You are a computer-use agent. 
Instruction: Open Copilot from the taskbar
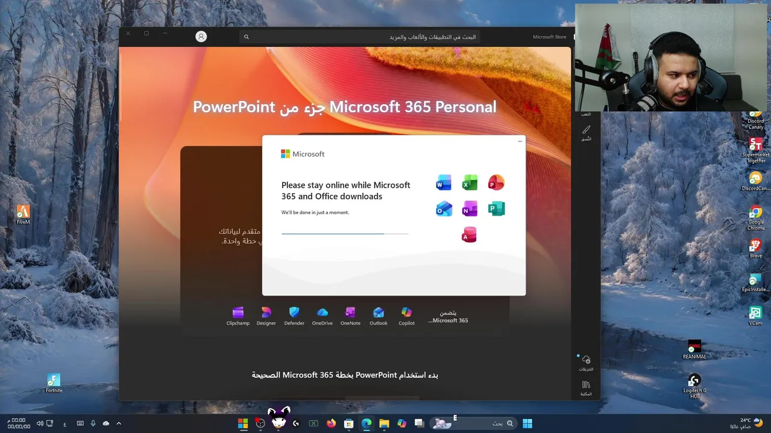(402, 423)
